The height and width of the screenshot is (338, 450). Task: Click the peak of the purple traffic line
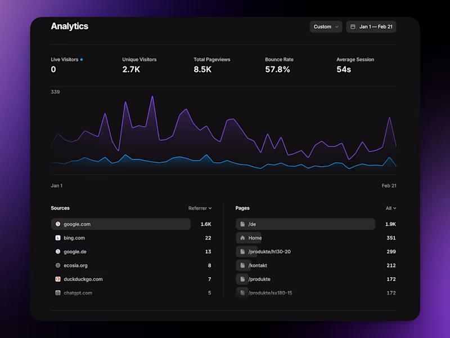152,97
